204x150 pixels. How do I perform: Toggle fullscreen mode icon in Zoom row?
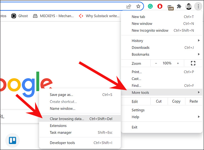[193, 63]
